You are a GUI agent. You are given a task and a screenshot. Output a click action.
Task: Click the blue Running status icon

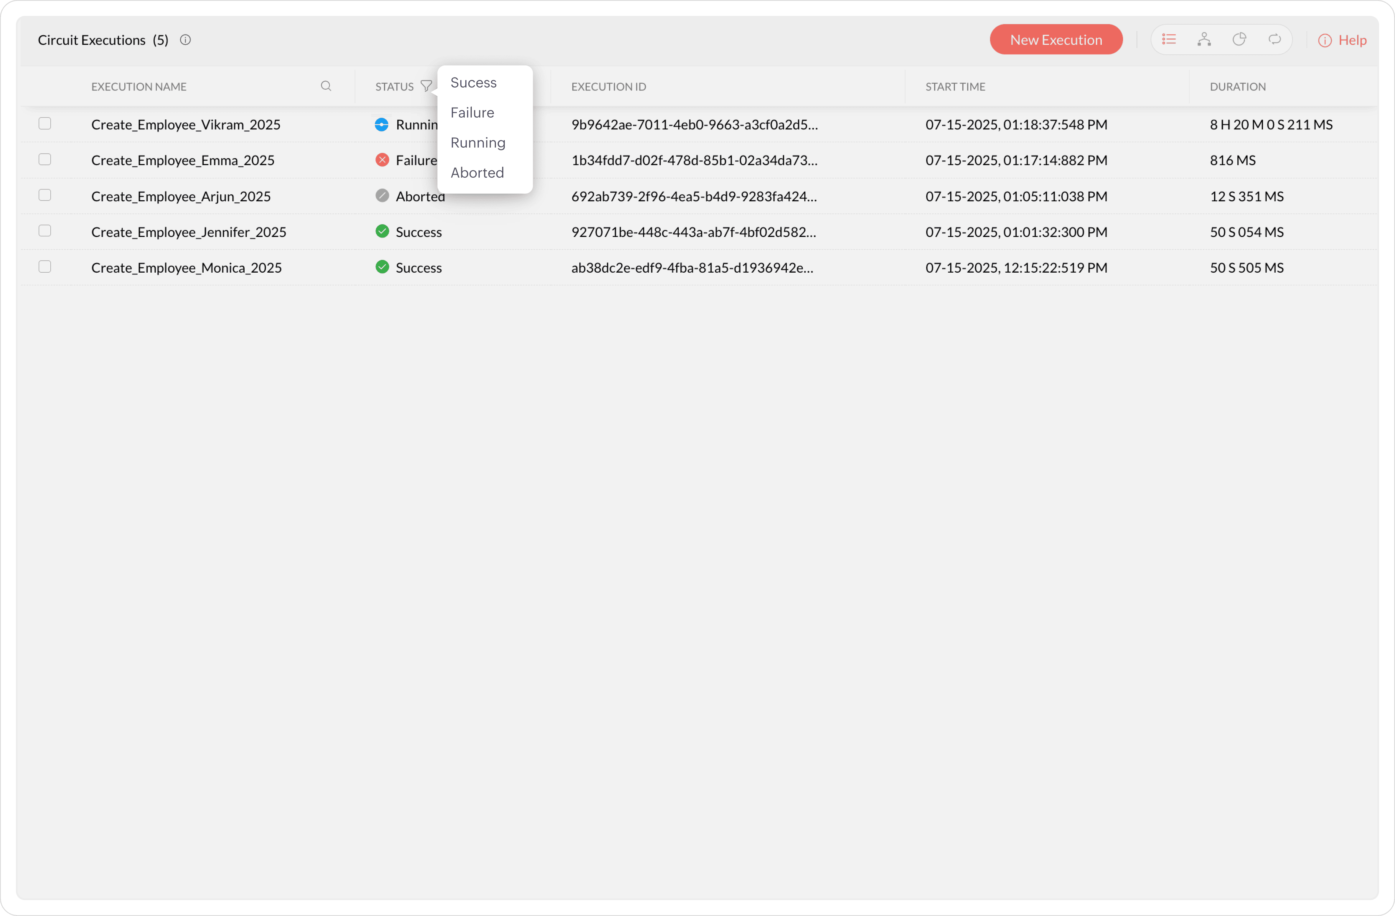pyautogui.click(x=382, y=124)
